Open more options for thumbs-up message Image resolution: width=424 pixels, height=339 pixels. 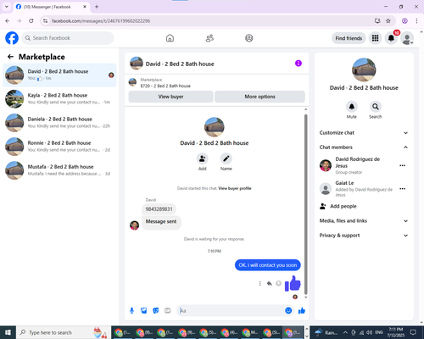pos(259,283)
